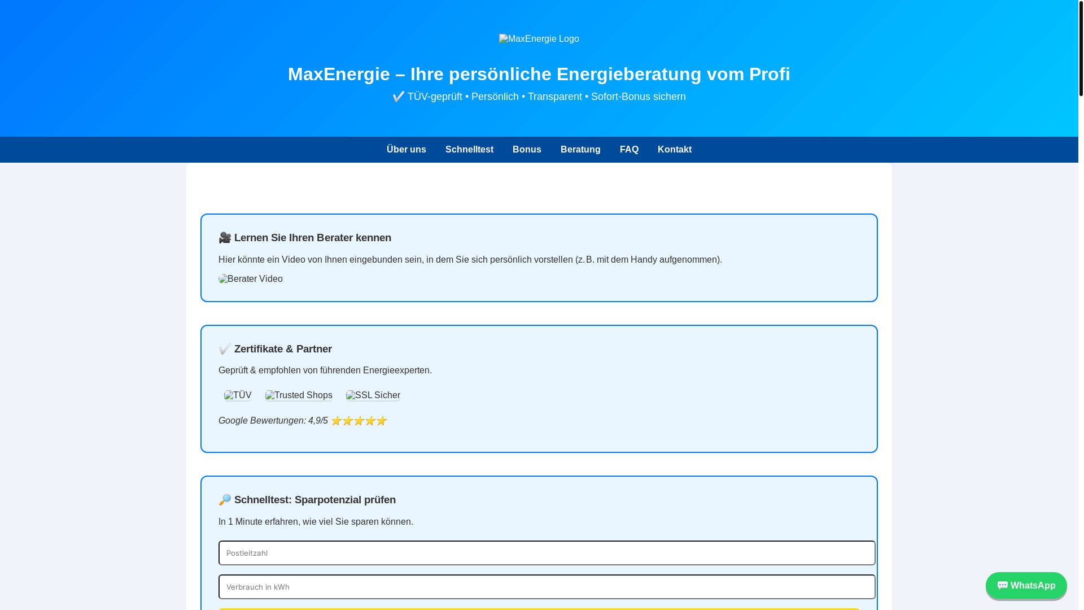Click the main MaxEnergie headline
Viewport: 1084px width, 610px height.
click(539, 74)
